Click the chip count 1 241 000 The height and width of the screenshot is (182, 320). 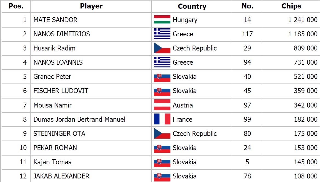(303, 20)
